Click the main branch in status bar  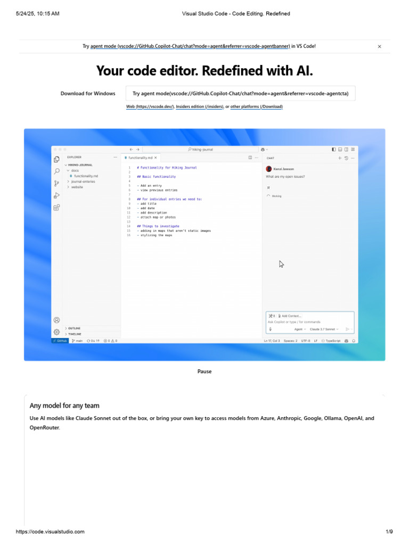point(77,341)
